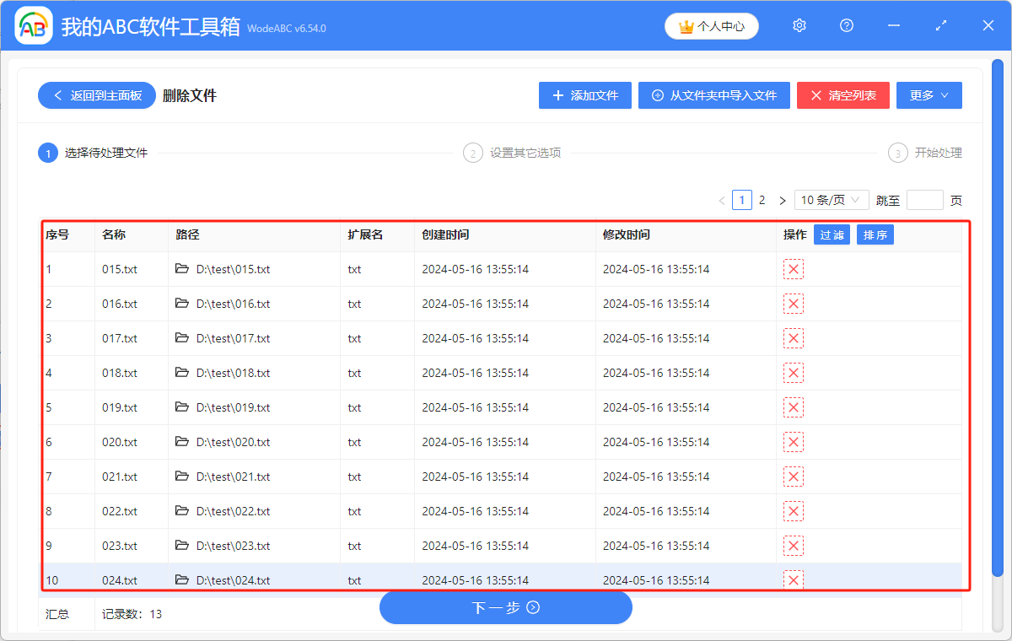Click the 跳至 page number input field
Image resolution: width=1012 pixels, height=641 pixels.
pos(924,200)
